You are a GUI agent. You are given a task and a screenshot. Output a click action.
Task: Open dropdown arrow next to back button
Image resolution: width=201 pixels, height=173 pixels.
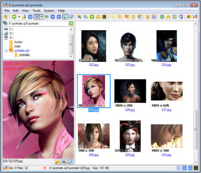[x=19, y=17]
